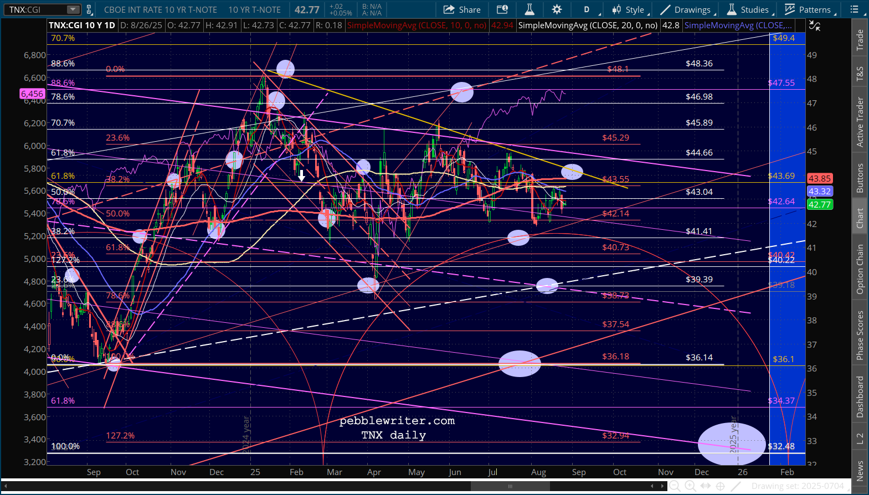Open the Edit Studies flask icon
Screen dimensions: 869x495
pos(529,9)
